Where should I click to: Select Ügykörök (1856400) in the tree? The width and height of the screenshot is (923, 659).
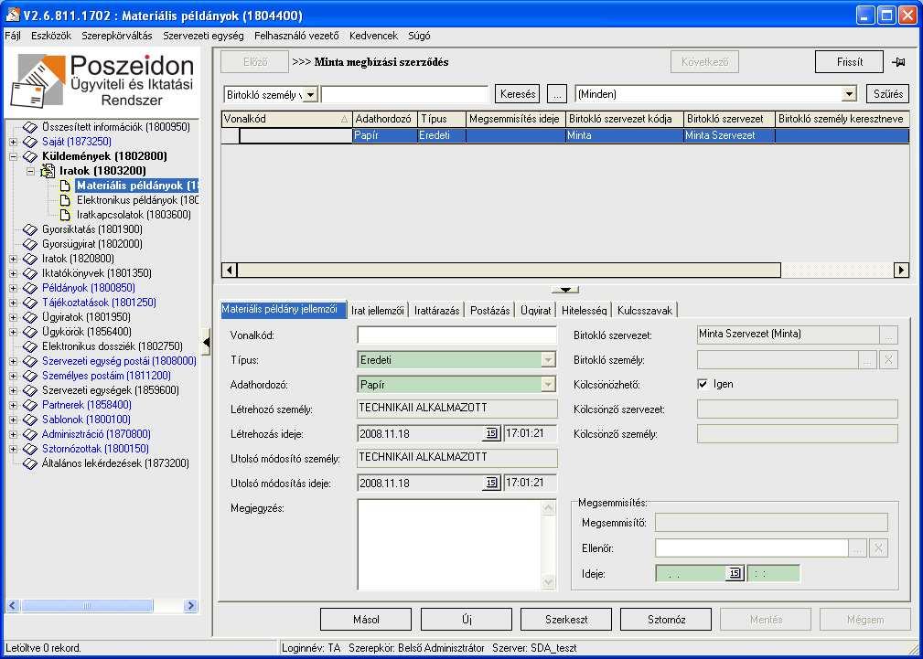[87, 332]
